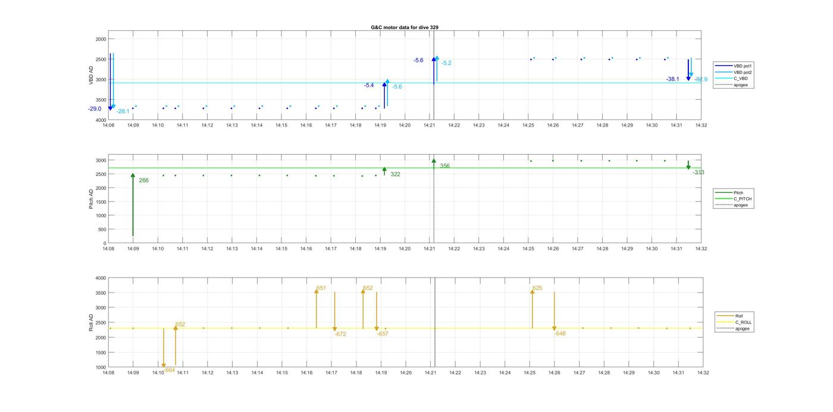
Task: Click the "-648" roll value label
Action: pyautogui.click(x=560, y=334)
